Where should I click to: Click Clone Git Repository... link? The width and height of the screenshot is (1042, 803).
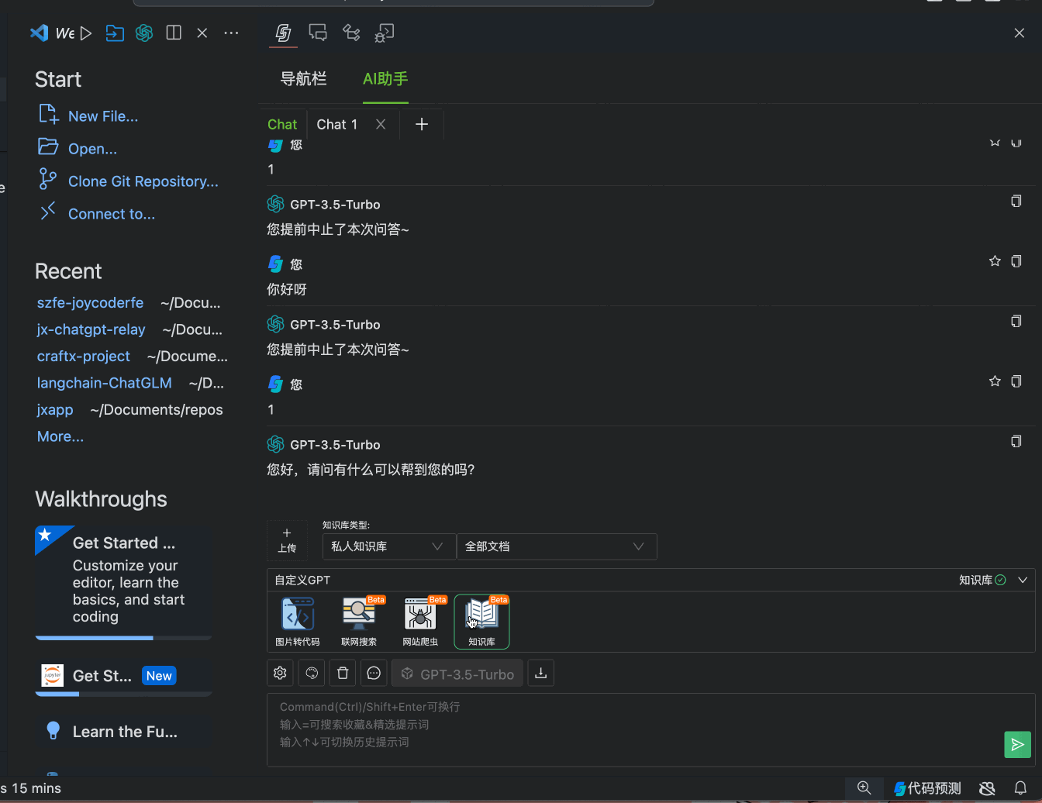143,181
